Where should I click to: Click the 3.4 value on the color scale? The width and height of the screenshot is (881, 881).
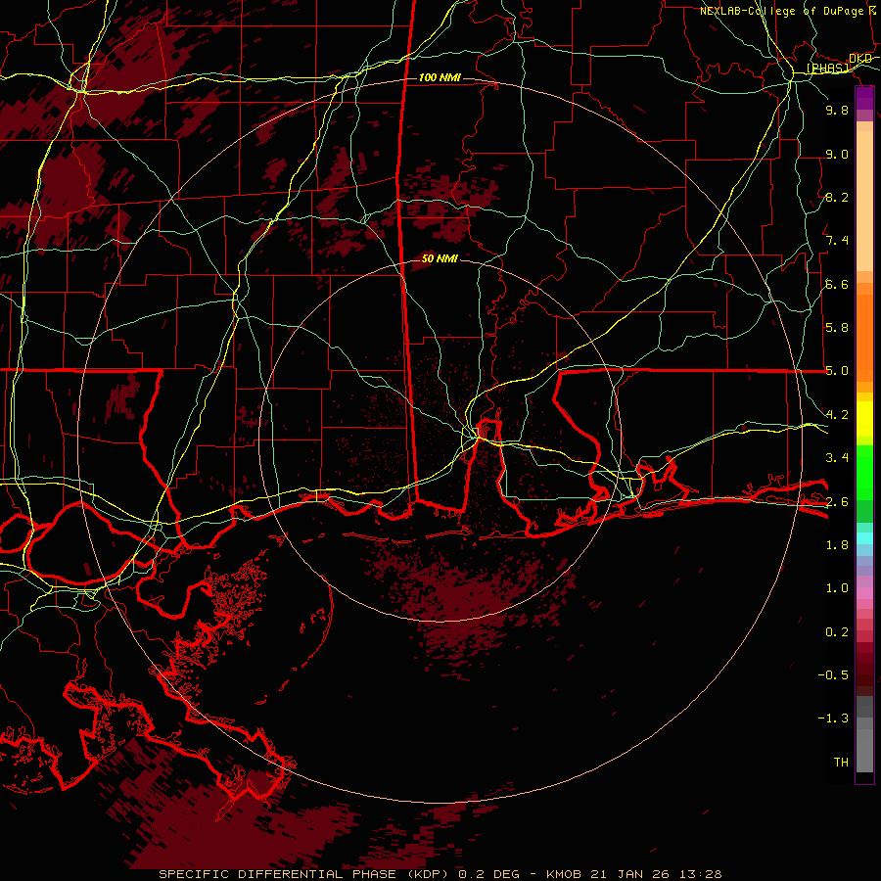pos(837,458)
